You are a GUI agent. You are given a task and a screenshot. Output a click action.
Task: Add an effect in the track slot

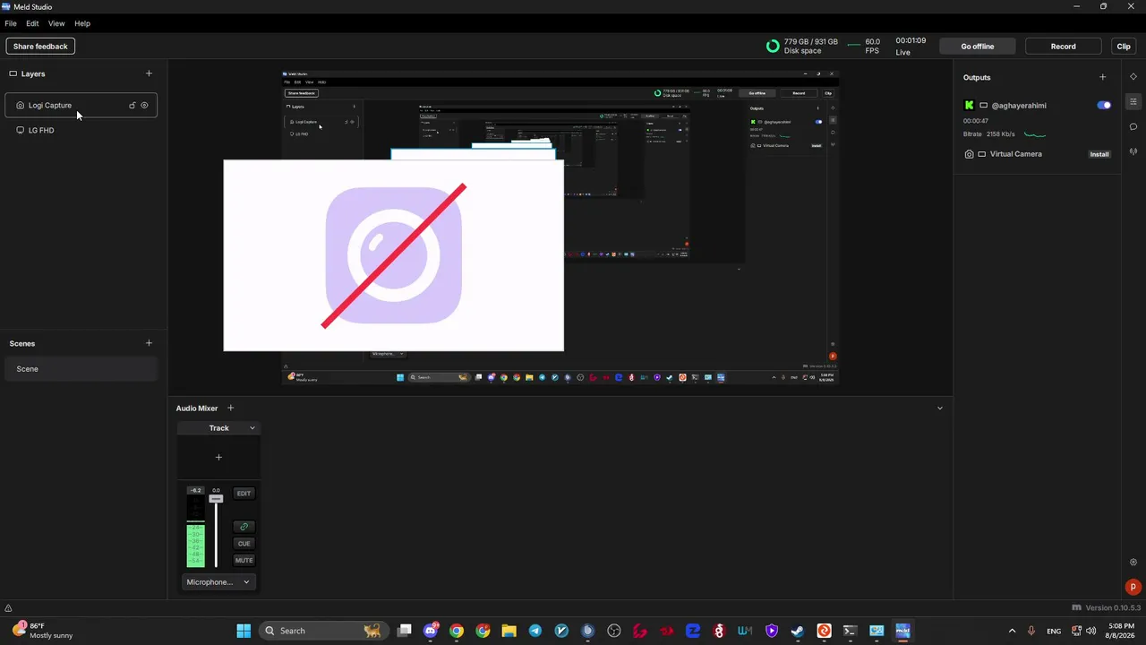click(218, 457)
